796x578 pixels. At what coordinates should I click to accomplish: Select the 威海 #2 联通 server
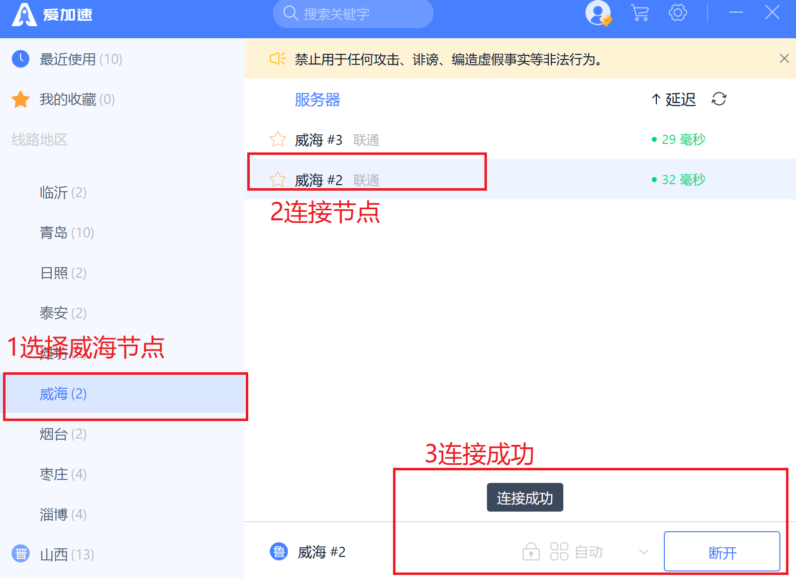point(520,179)
